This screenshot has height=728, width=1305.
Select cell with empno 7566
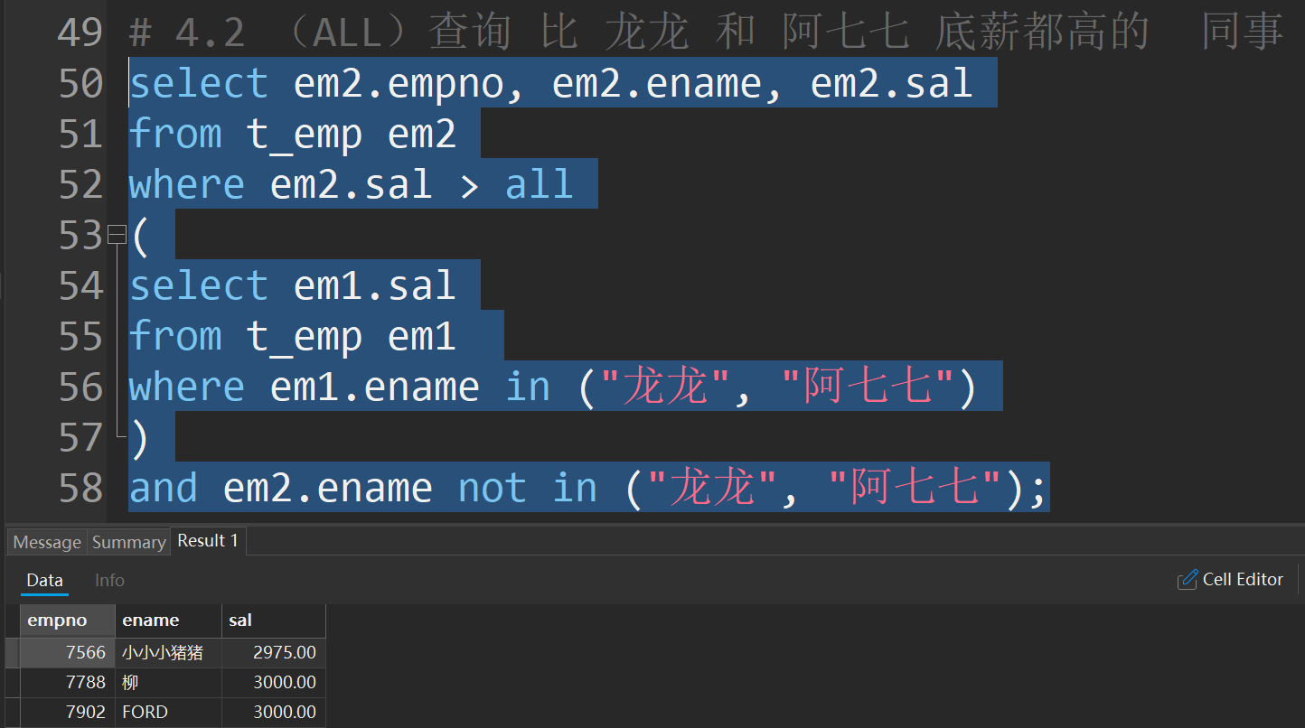(x=68, y=652)
